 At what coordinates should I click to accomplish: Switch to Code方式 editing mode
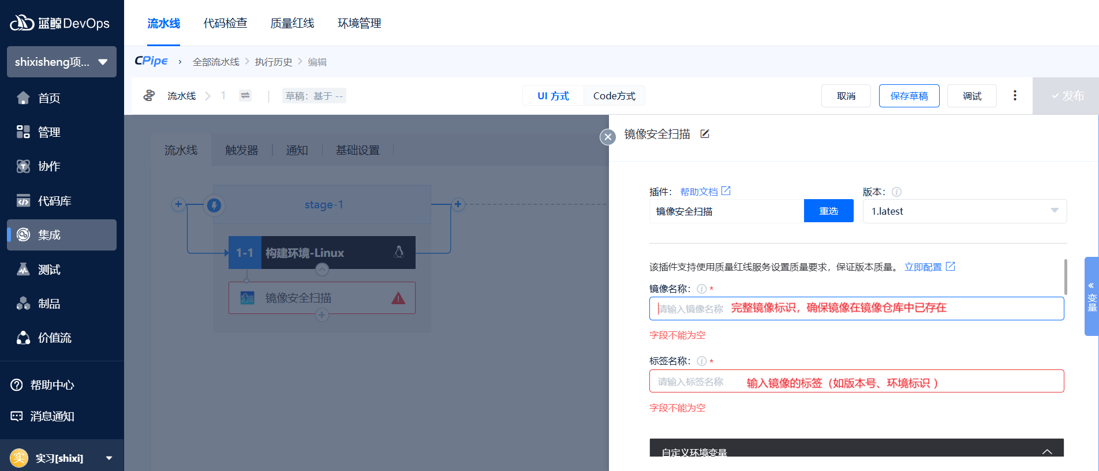(614, 96)
